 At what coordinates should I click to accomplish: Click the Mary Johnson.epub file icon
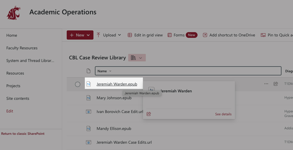click(89, 98)
